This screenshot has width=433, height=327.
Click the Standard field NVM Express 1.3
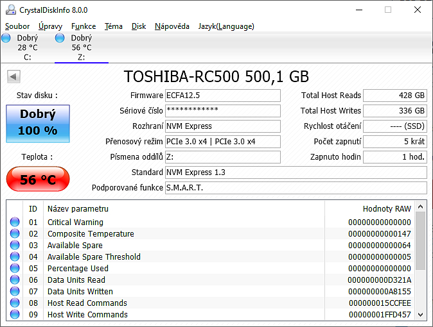[x=296, y=172]
